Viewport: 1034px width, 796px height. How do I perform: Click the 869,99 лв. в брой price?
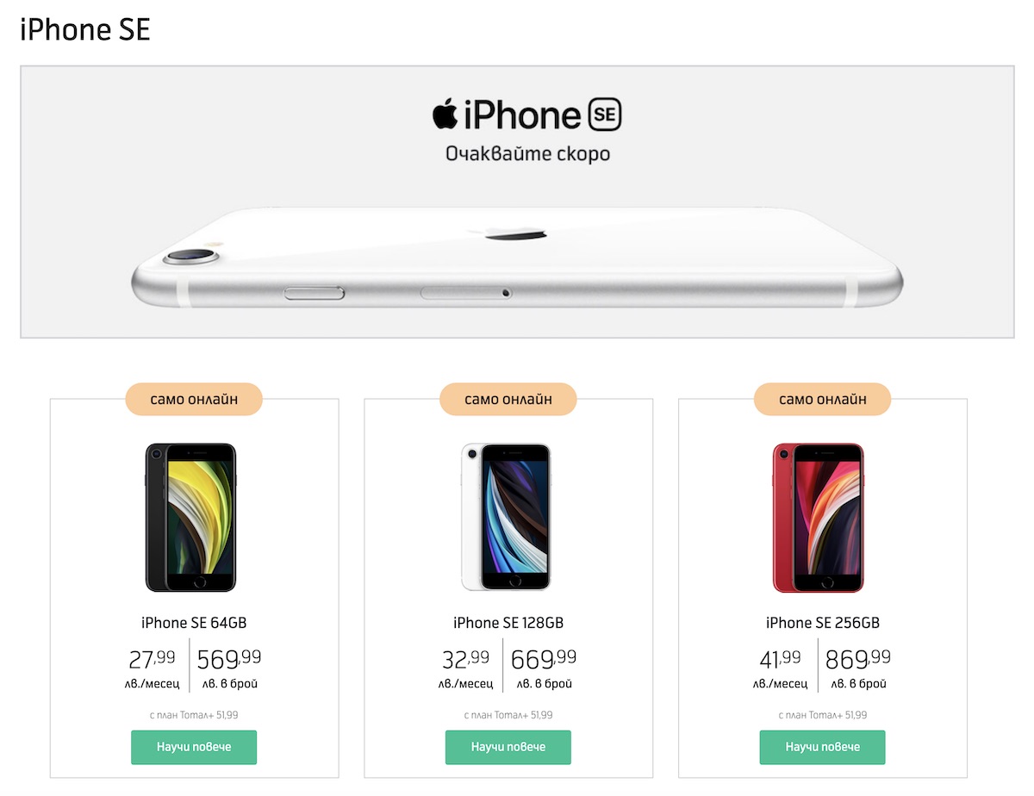tap(858, 669)
